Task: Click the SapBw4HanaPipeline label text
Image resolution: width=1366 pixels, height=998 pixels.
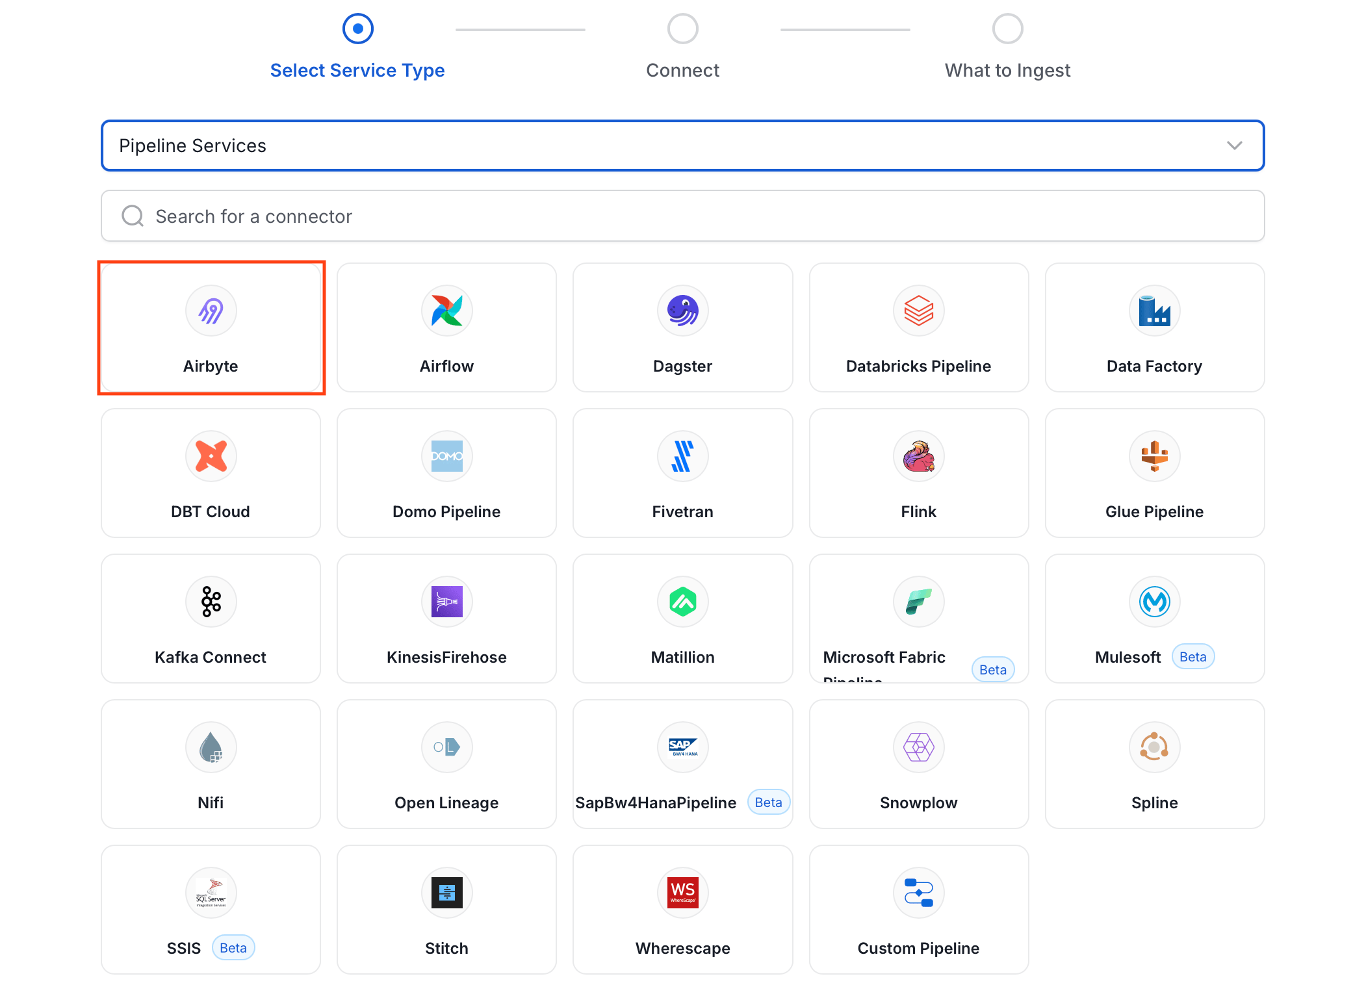Action: click(x=656, y=802)
